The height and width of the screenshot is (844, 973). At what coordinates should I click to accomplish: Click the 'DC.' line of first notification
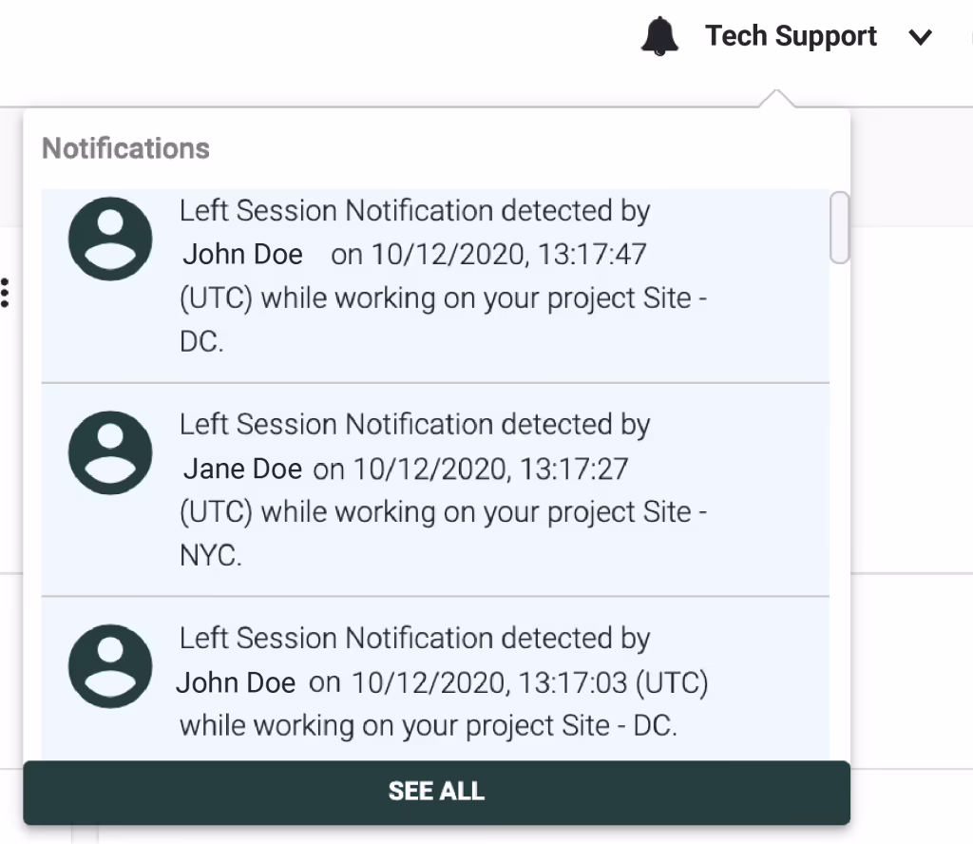tap(201, 341)
